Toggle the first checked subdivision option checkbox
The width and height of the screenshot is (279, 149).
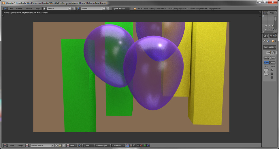click(x=272, y=70)
